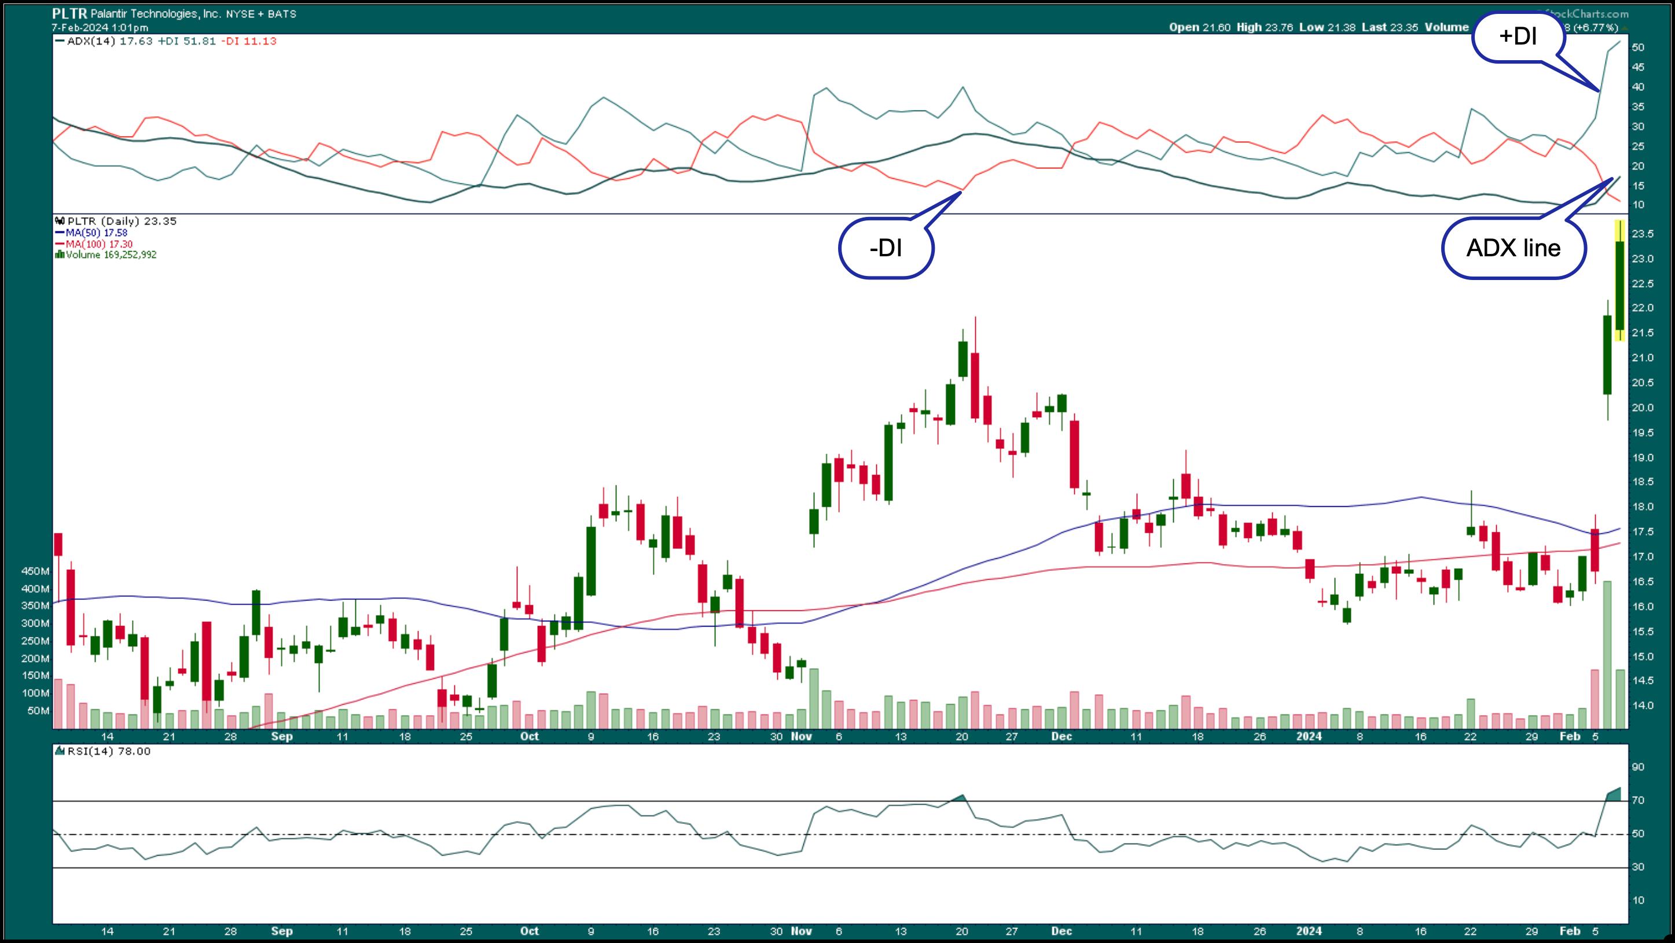Click the PLTR (Daily) 23.35 legend text
The height and width of the screenshot is (943, 1675).
tap(122, 221)
